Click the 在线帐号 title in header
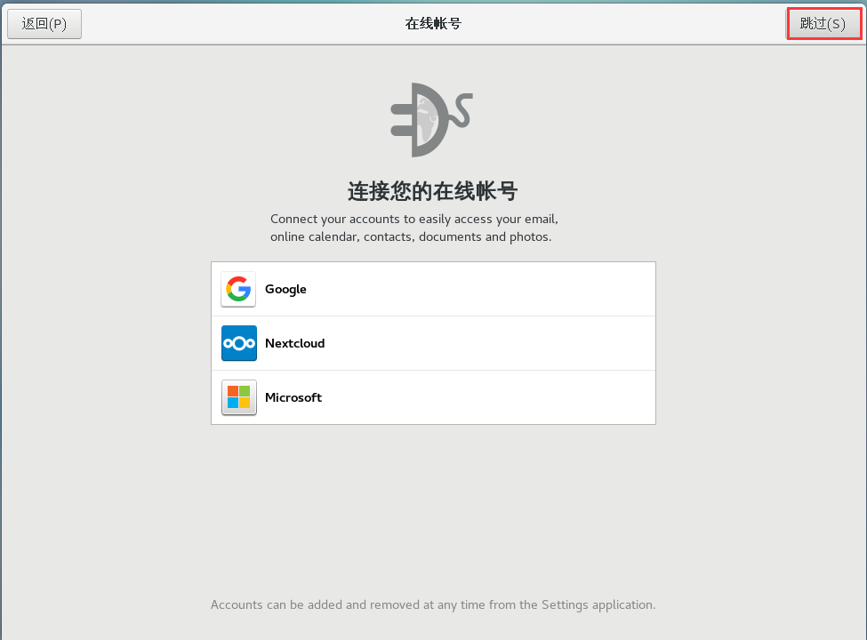Viewport: 867px width, 640px height. click(x=433, y=24)
